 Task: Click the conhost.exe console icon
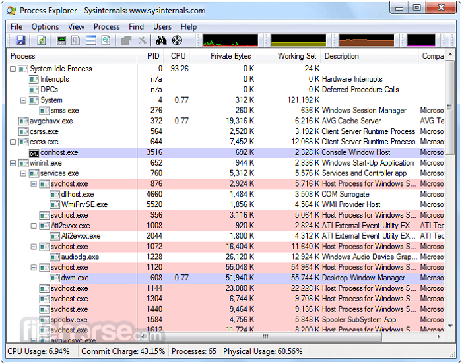pyautogui.click(x=34, y=152)
